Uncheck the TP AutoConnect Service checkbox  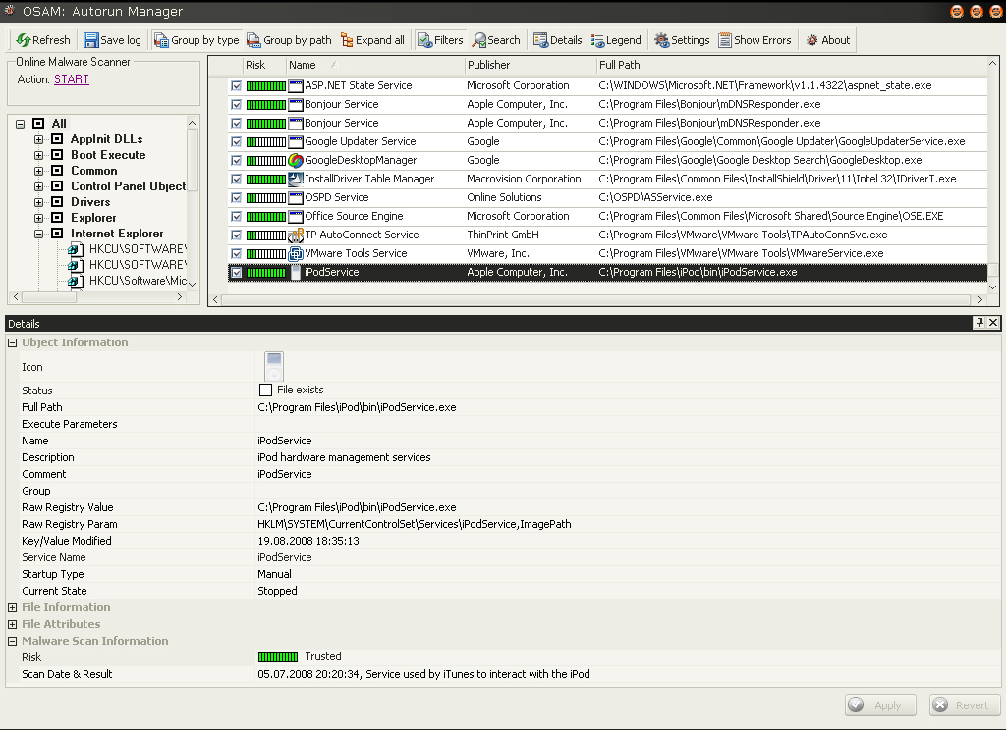pos(236,235)
